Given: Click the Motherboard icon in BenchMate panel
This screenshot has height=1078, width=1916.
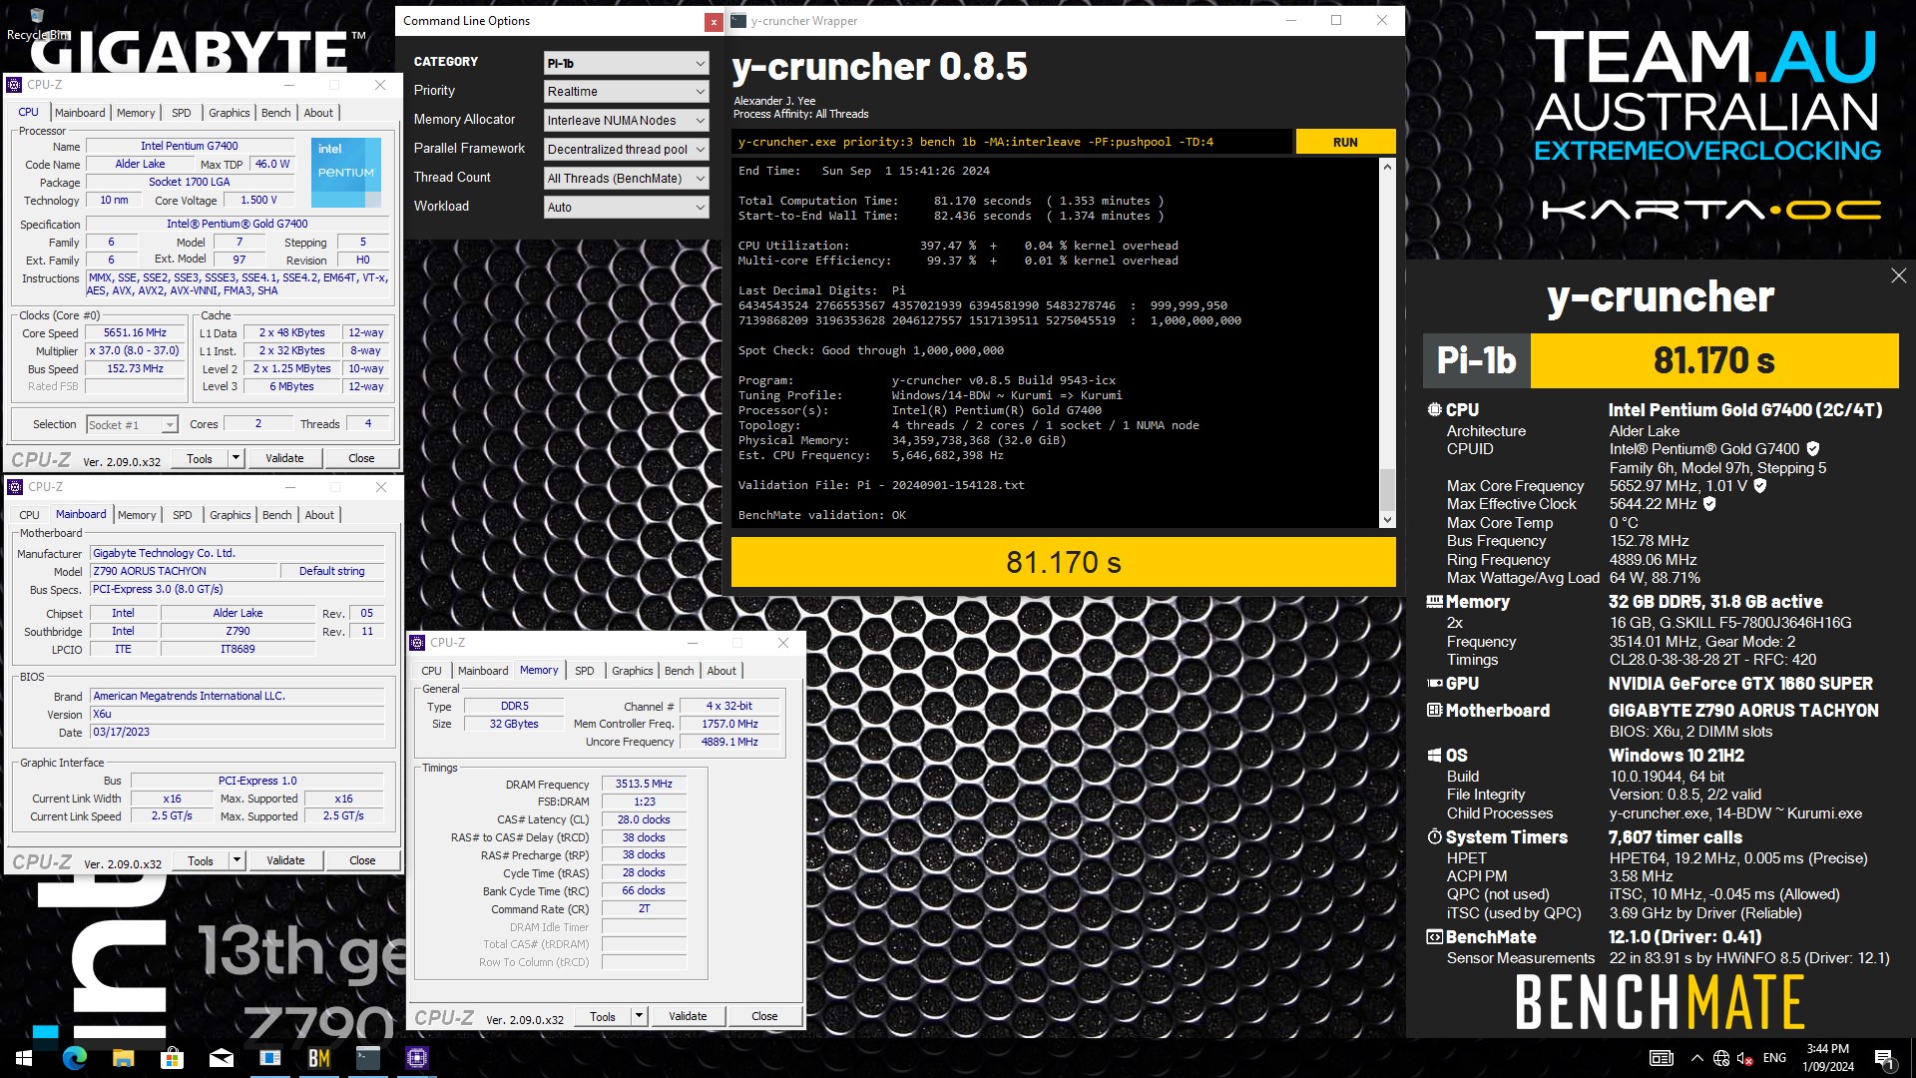Looking at the screenshot, I should [x=1434, y=711].
